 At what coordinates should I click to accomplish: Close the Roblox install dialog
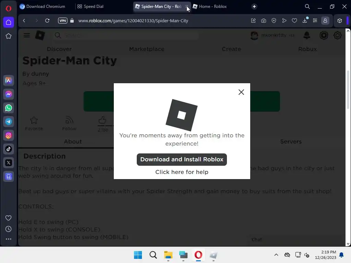coord(241,92)
